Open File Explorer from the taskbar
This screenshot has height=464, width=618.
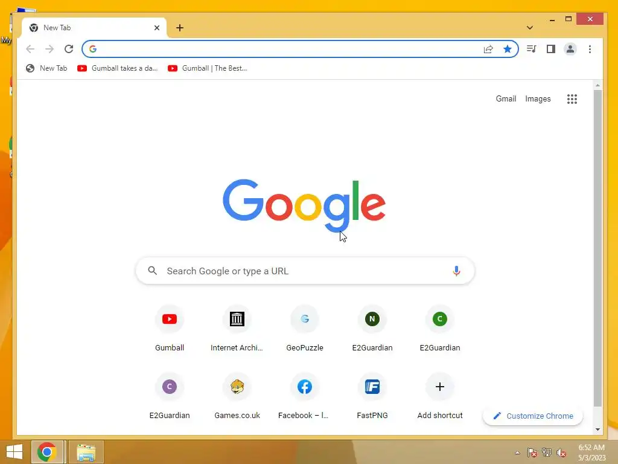[86, 452]
